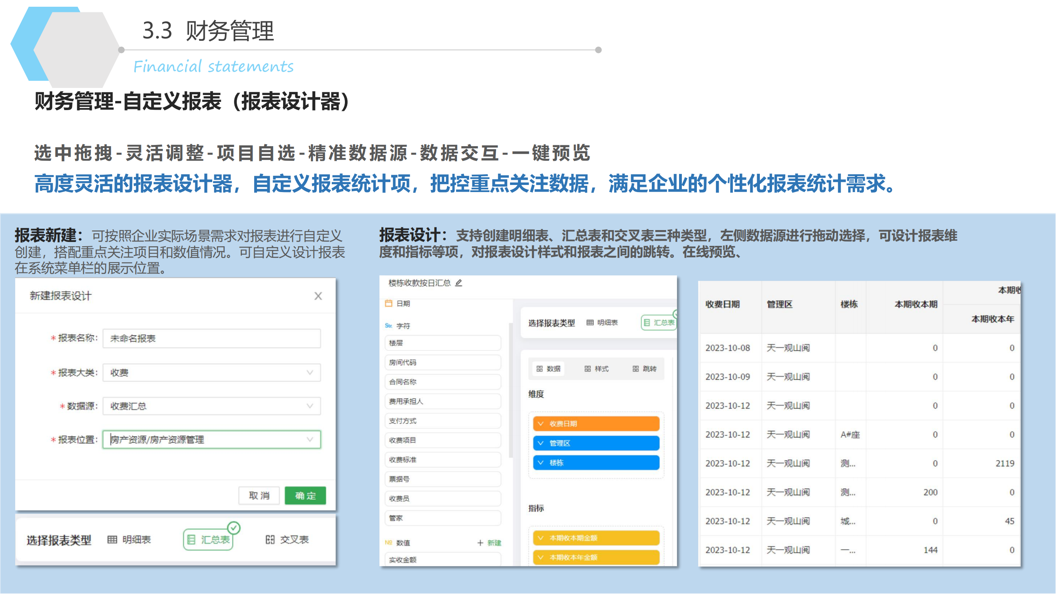Click the Str 字符 type icon

pos(388,326)
